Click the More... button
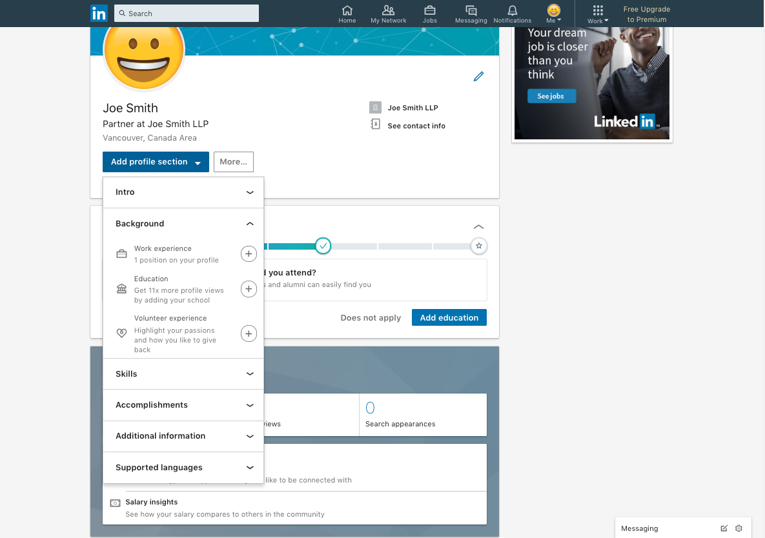The height and width of the screenshot is (538, 765). (x=233, y=162)
